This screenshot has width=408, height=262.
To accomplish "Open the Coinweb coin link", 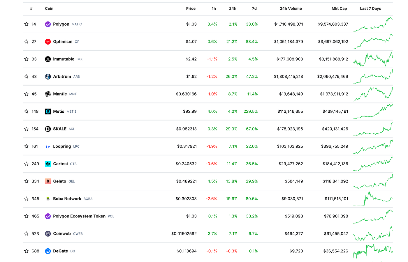I will 62,234.
